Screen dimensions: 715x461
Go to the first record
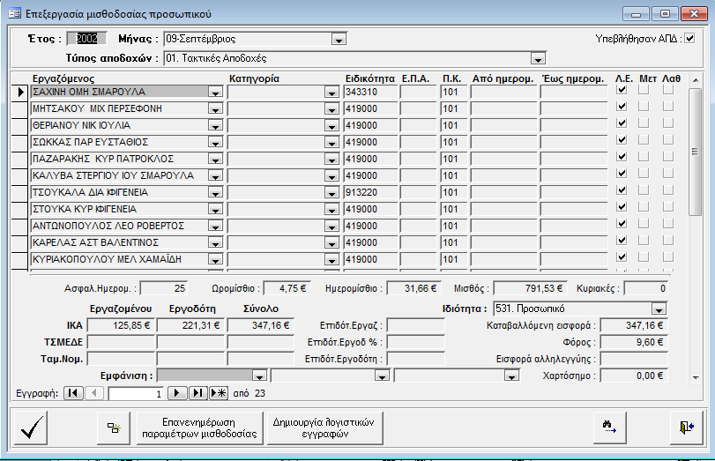pyautogui.click(x=73, y=392)
